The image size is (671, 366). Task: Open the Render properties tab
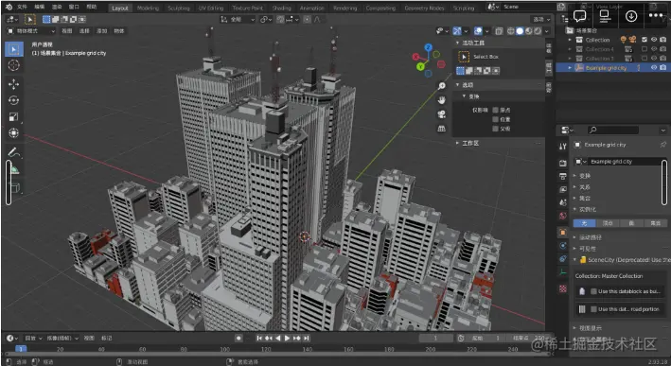click(x=563, y=163)
